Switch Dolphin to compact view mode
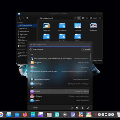The image size is (120, 120). pos(83,18)
